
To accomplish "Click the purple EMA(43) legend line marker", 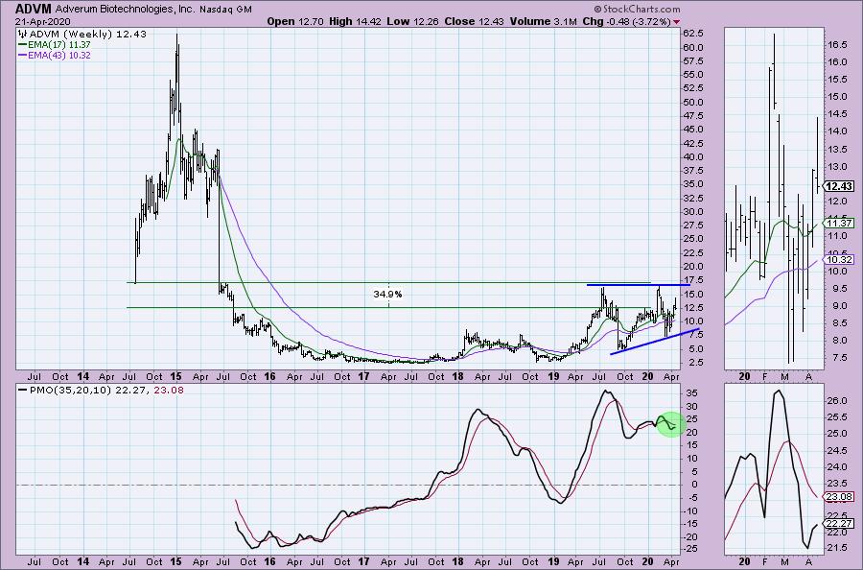I will click(23, 55).
